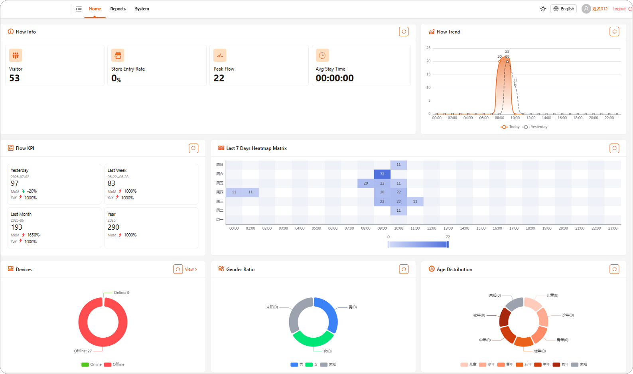This screenshot has height=374, width=633.
Task: Click the Gender Ratio header icon
Action: click(221, 269)
